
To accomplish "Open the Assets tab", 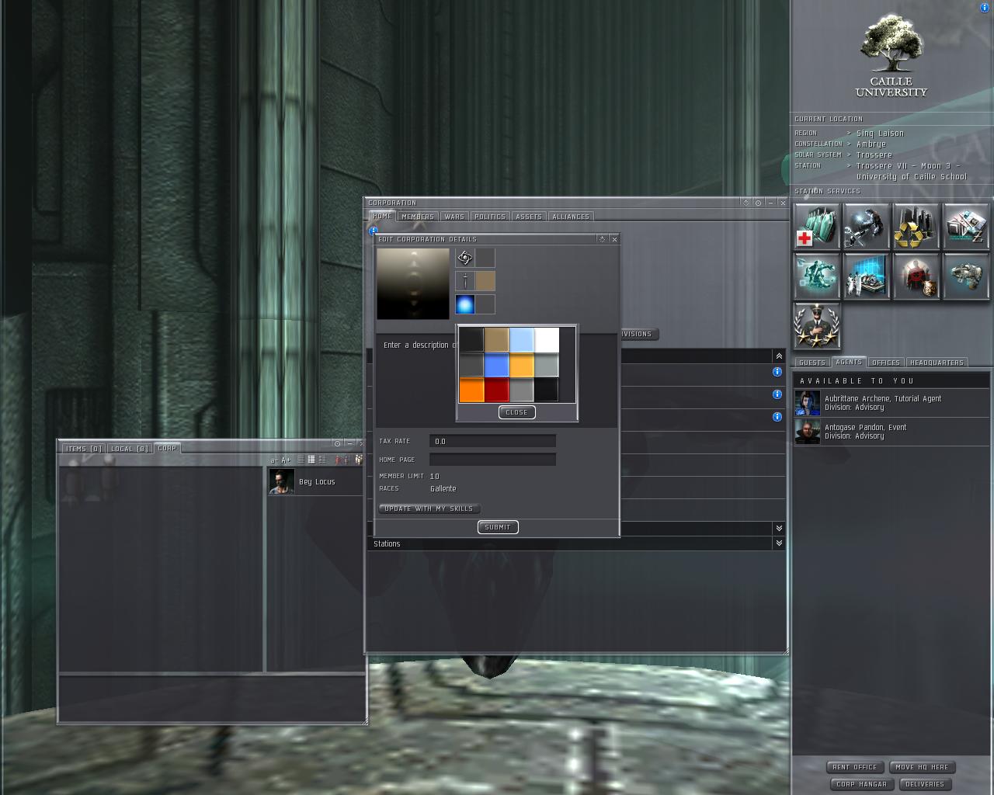I will [529, 217].
